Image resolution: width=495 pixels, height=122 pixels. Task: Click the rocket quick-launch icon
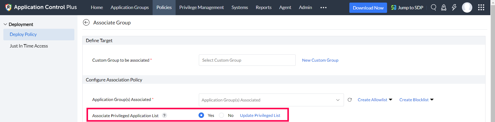(x=444, y=7)
